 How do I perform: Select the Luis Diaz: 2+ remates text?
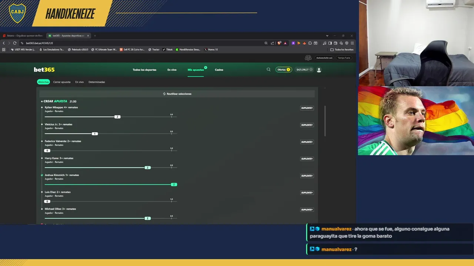pyautogui.click(x=57, y=192)
